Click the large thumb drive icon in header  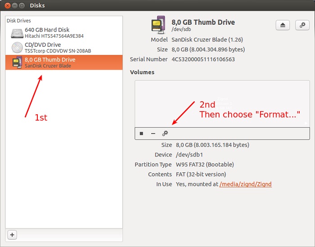tap(158, 25)
